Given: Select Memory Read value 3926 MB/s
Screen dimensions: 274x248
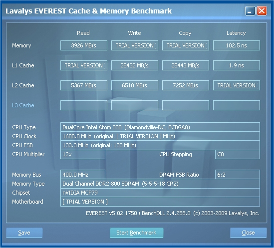Looking at the screenshot, I should 84,45.
